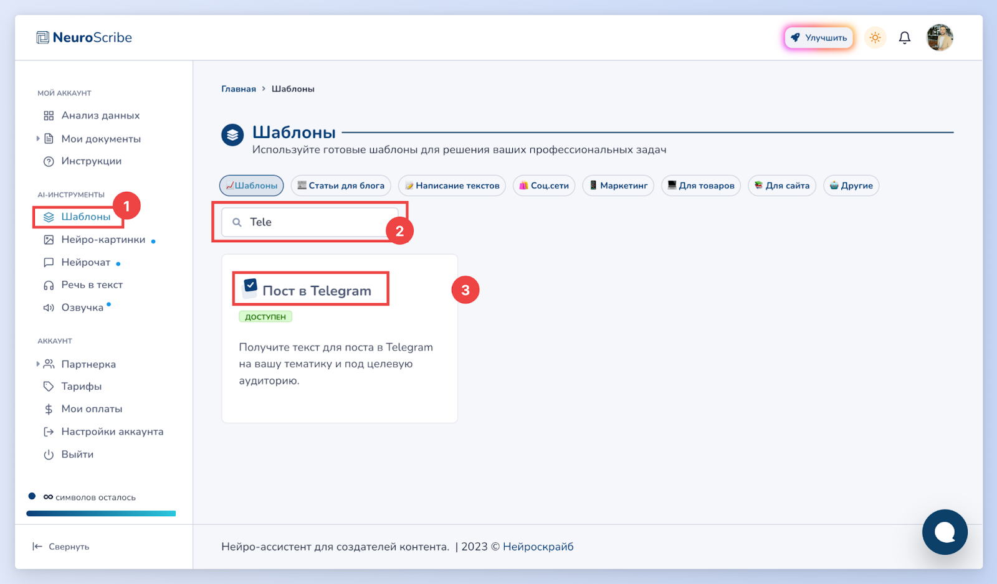Click the Нейро-картинки image icon
The image size is (997, 584).
pyautogui.click(x=49, y=240)
